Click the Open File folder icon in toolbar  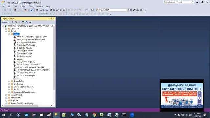(25, 10)
